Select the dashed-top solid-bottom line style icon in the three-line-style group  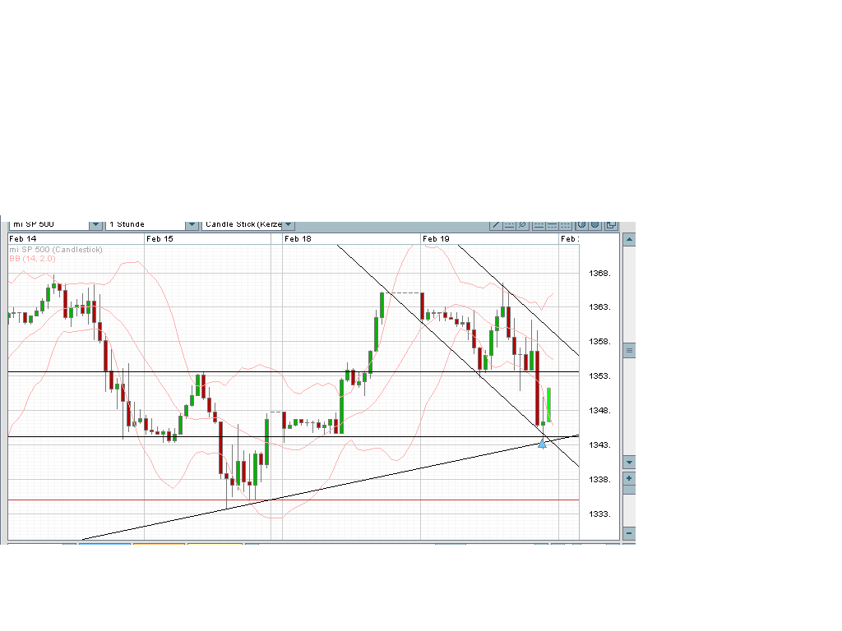coord(539,225)
